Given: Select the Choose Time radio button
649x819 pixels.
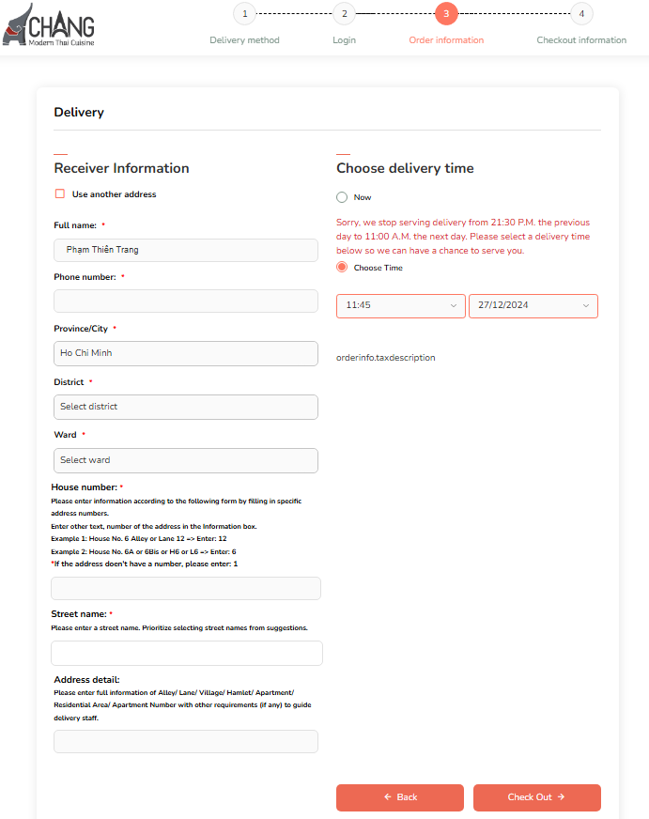Looking at the screenshot, I should [x=342, y=268].
